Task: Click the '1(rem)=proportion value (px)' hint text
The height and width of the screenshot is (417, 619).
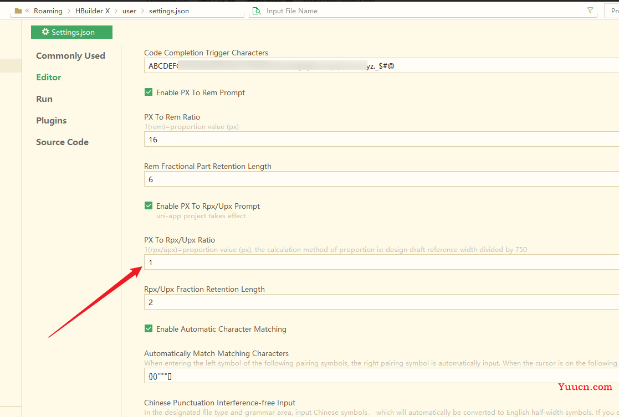Action: click(192, 127)
